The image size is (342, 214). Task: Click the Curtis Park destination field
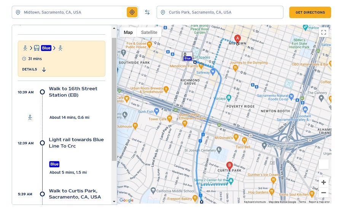tap(220, 12)
